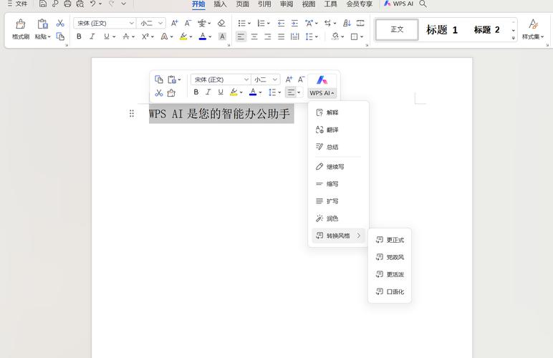Click the mini toolbar A- shrink font icon
Image resolution: width=553 pixels, height=358 pixels.
coord(301,79)
